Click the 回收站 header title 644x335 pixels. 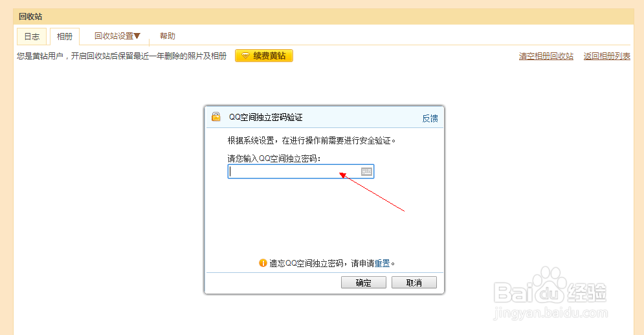tap(30, 17)
